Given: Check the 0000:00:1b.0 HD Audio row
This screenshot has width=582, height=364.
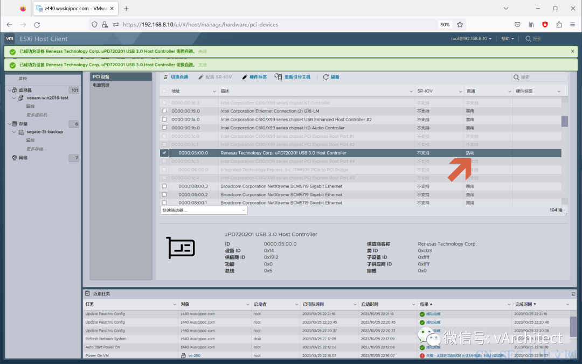Looking at the screenshot, I should [x=164, y=128].
